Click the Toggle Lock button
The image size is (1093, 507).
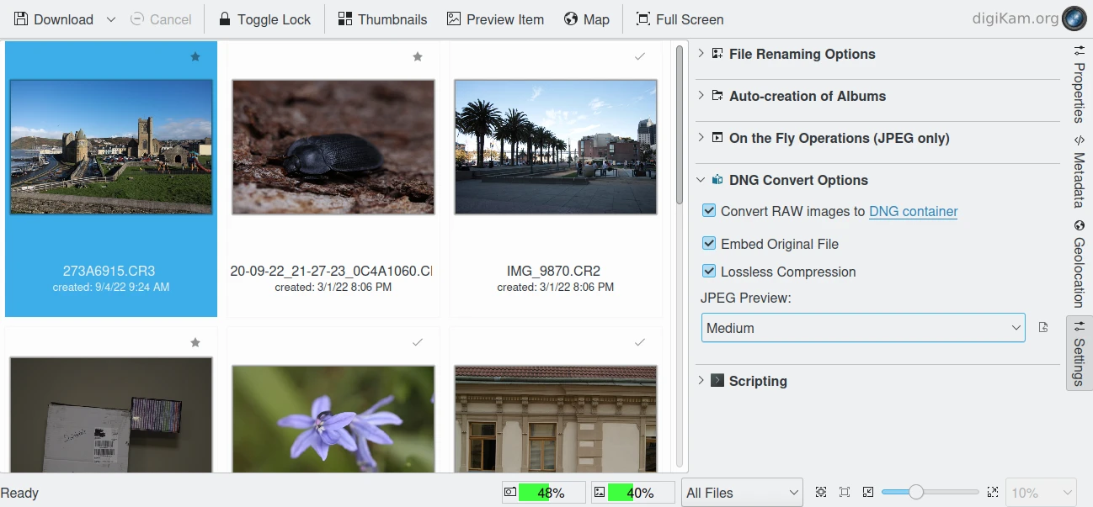(x=264, y=19)
